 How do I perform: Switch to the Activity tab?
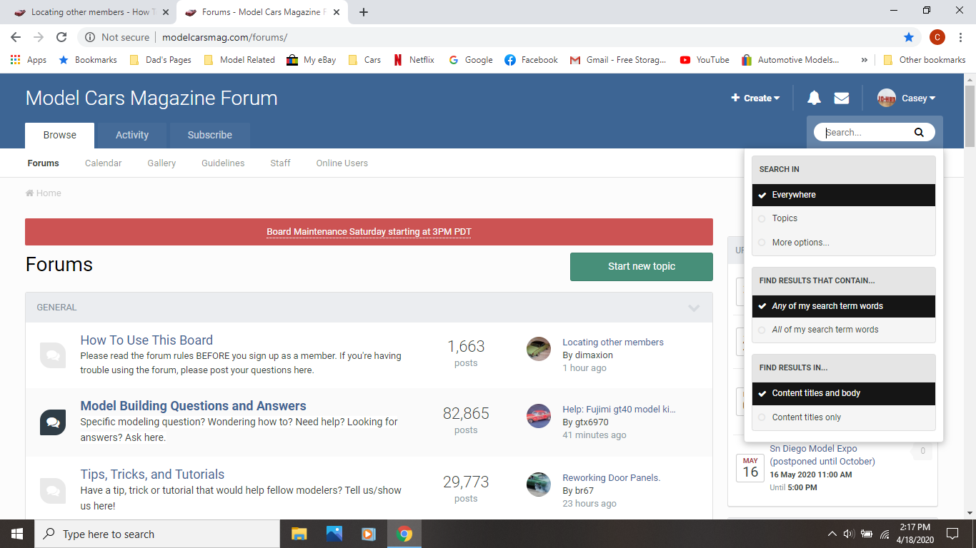tap(132, 135)
